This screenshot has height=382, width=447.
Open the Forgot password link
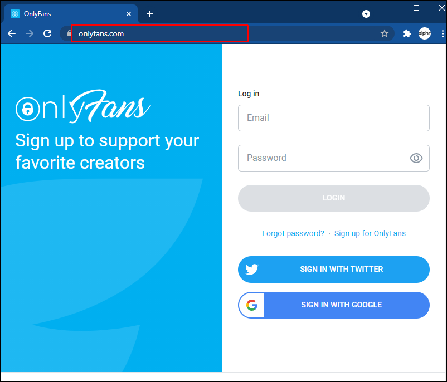pyautogui.click(x=293, y=233)
